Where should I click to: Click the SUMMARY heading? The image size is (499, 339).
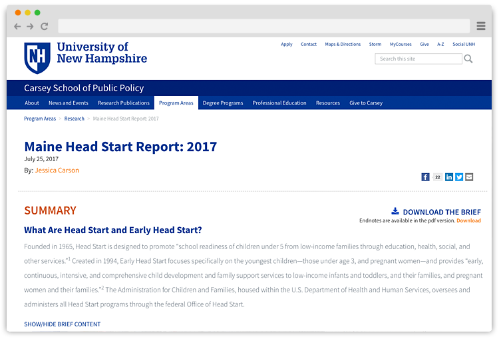tap(51, 210)
